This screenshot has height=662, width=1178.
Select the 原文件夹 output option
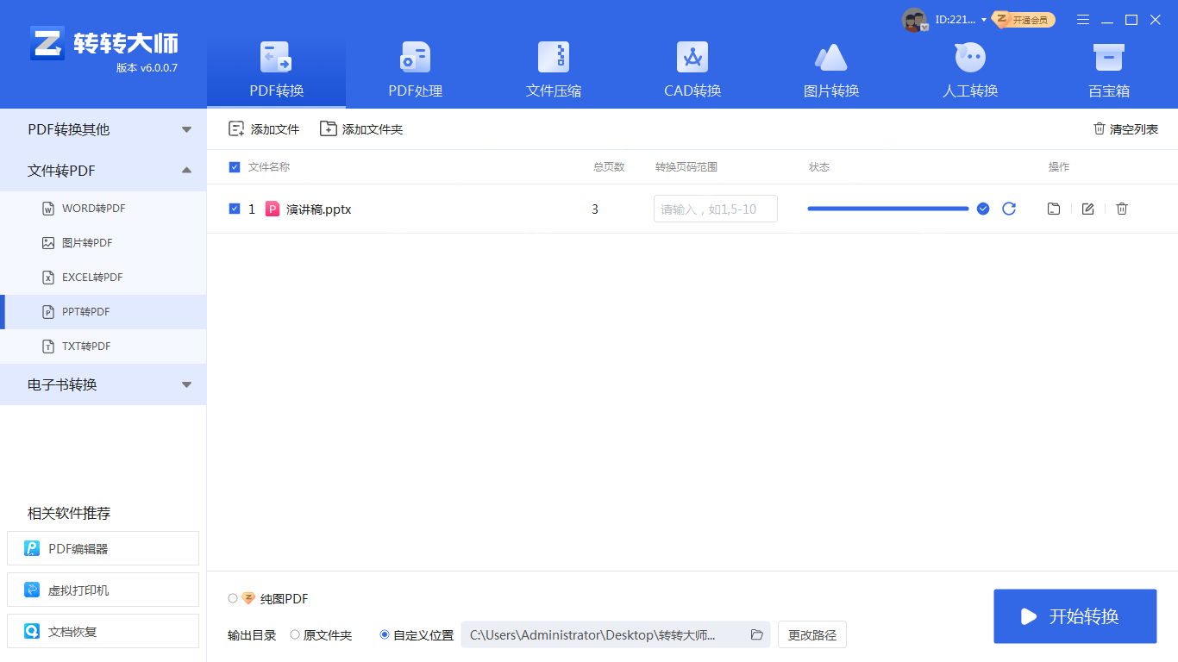(x=294, y=634)
